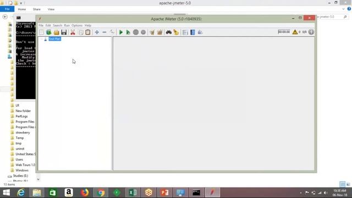The image size is (352, 198).
Task: Open the JMeter Help menu
Action: tap(88, 25)
